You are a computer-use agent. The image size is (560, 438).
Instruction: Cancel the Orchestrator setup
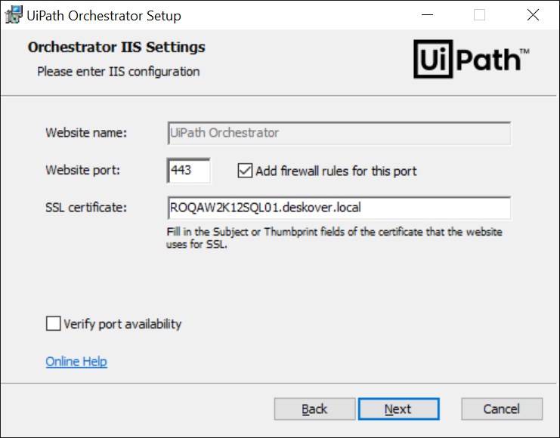point(502,409)
